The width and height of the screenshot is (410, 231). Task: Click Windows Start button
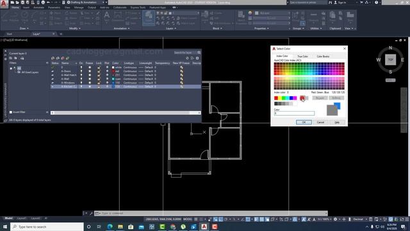coord(5,227)
